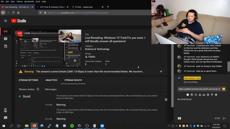Close the Pi-hole raspberrypi tab
Image resolution: width=230 pixels, height=129 pixels.
102,7
